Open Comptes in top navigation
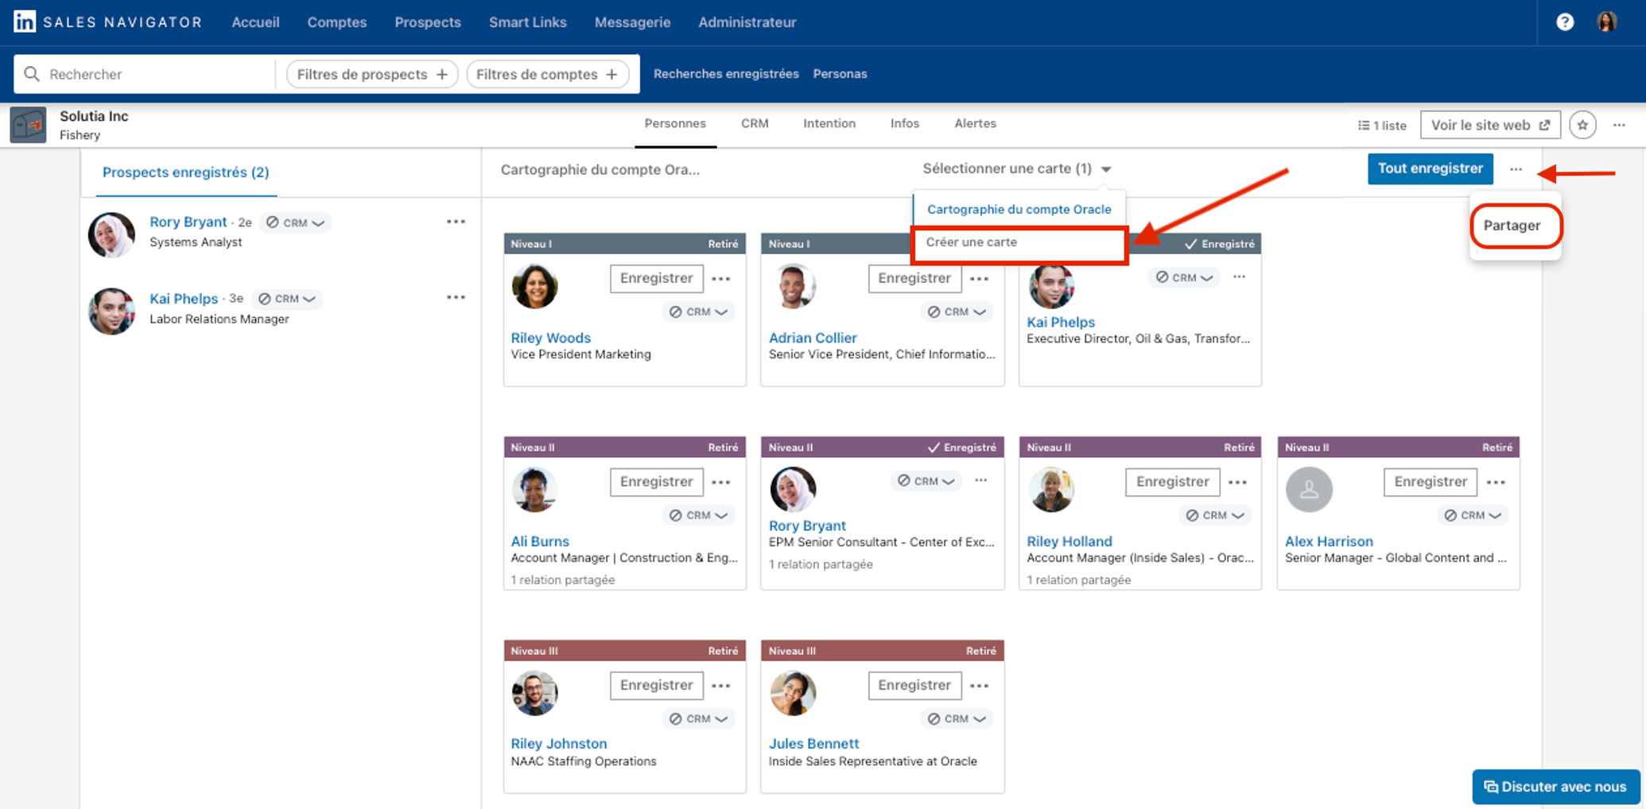 [337, 22]
